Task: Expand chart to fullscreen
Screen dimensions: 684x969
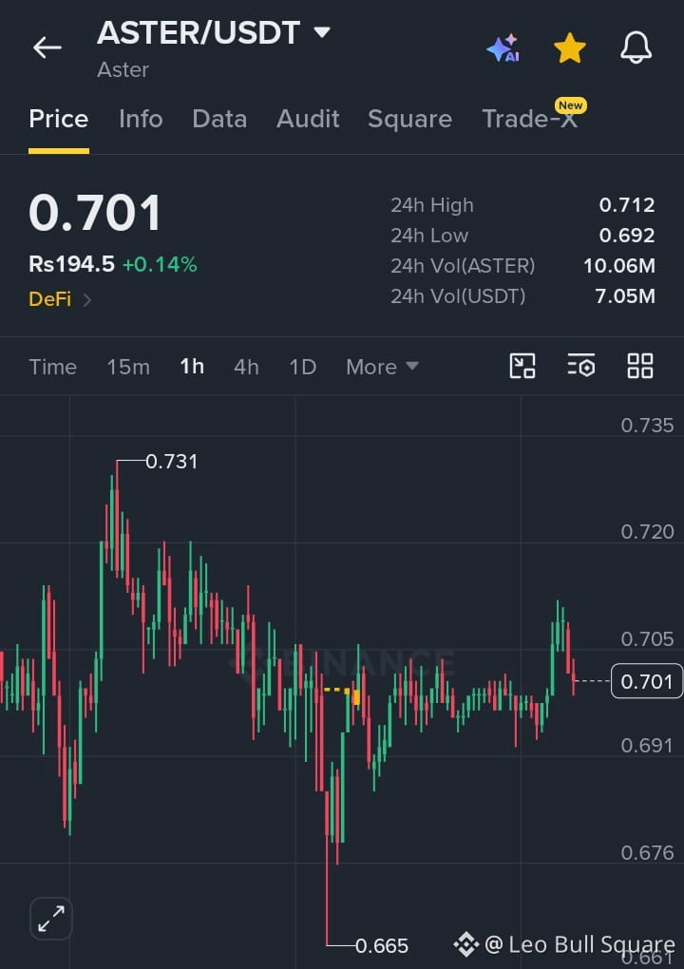Action: pyautogui.click(x=51, y=919)
